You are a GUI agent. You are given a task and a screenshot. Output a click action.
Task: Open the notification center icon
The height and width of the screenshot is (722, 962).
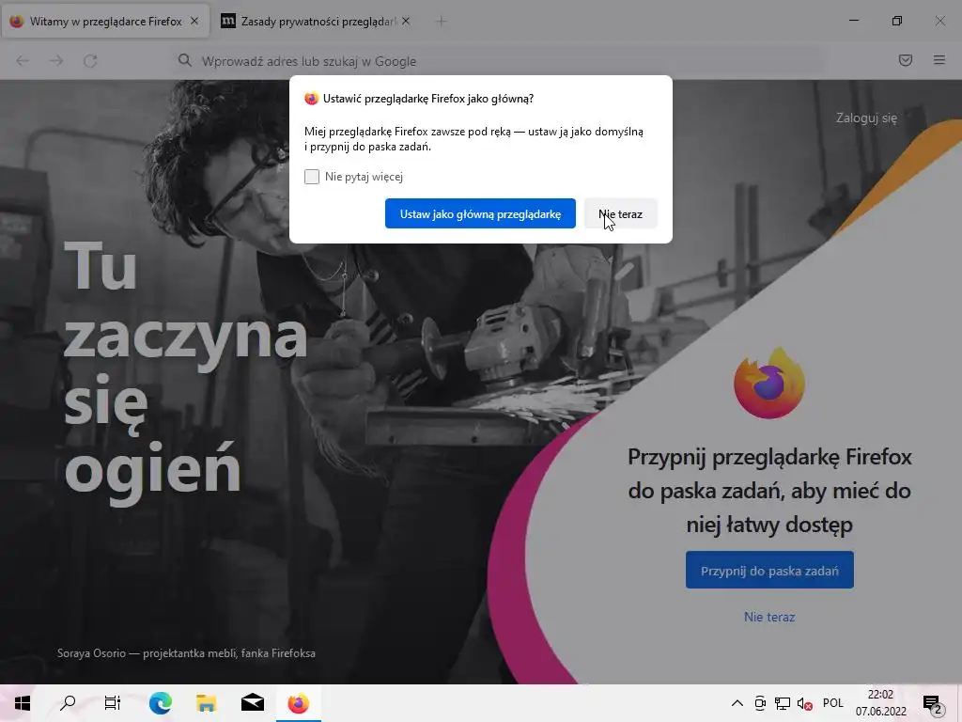tap(933, 703)
